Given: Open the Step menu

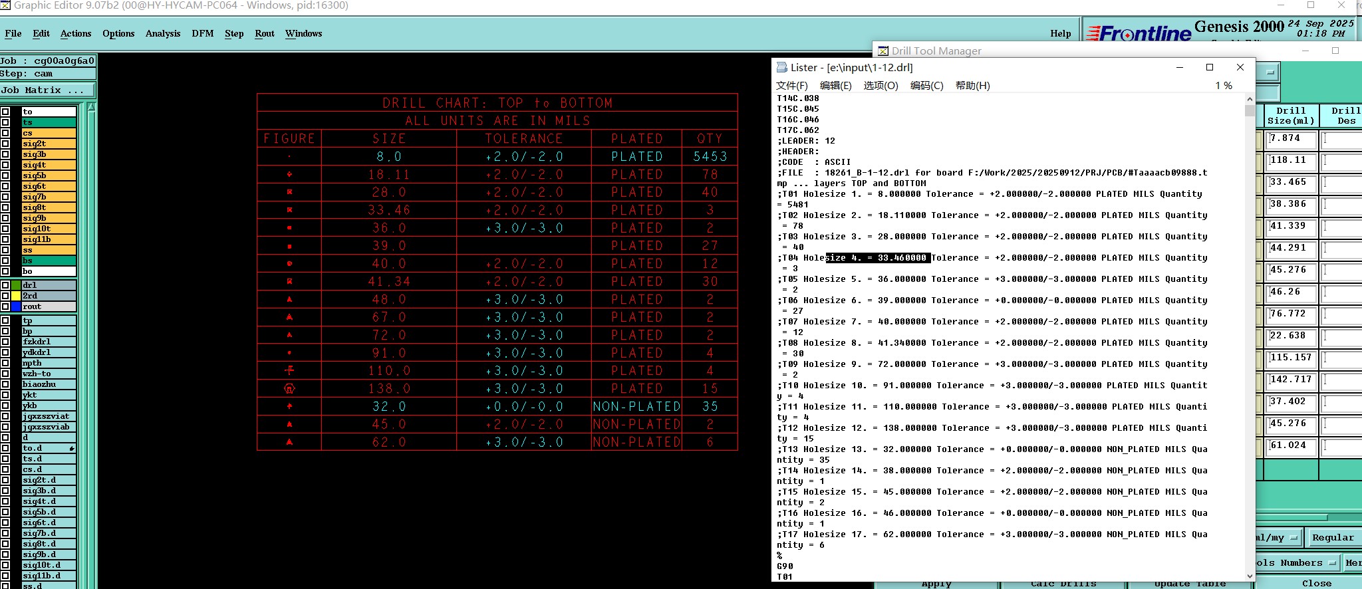Looking at the screenshot, I should pyautogui.click(x=234, y=33).
